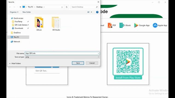The width and height of the screenshot is (175, 98).
Task: Click Install From Play Store label
Action: [128, 78]
